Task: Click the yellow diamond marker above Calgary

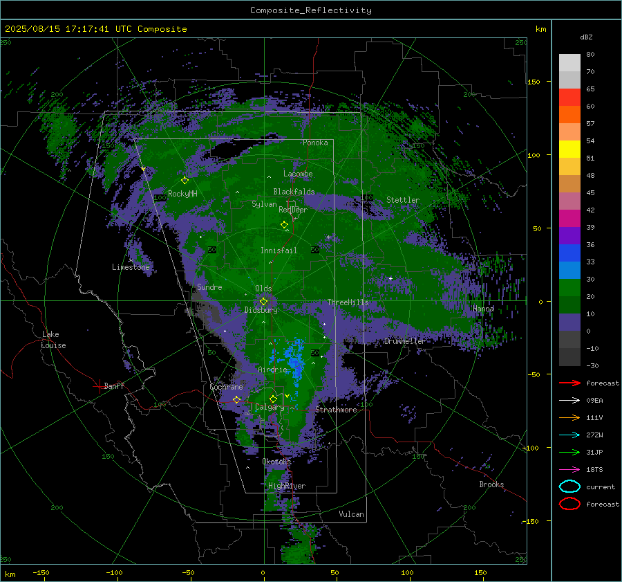Action: point(273,399)
